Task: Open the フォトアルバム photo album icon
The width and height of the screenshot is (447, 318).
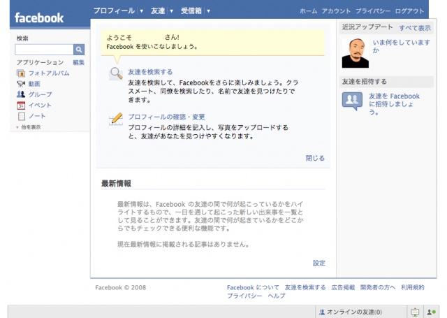Action: tap(21, 73)
